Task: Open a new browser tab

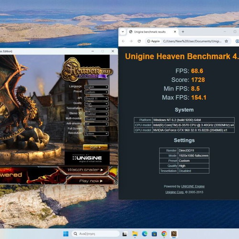Action: click(183, 32)
